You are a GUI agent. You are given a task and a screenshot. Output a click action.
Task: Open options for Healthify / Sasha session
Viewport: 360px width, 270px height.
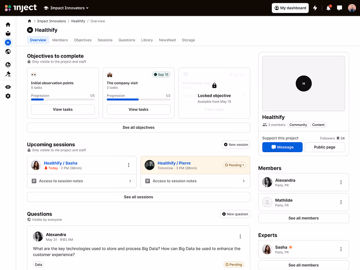(x=129, y=165)
